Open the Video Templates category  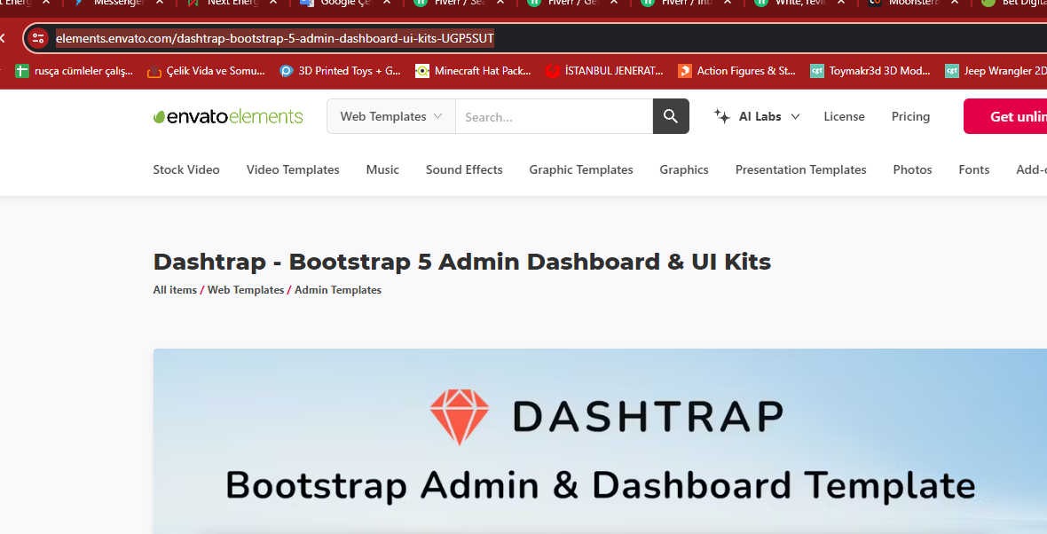293,169
